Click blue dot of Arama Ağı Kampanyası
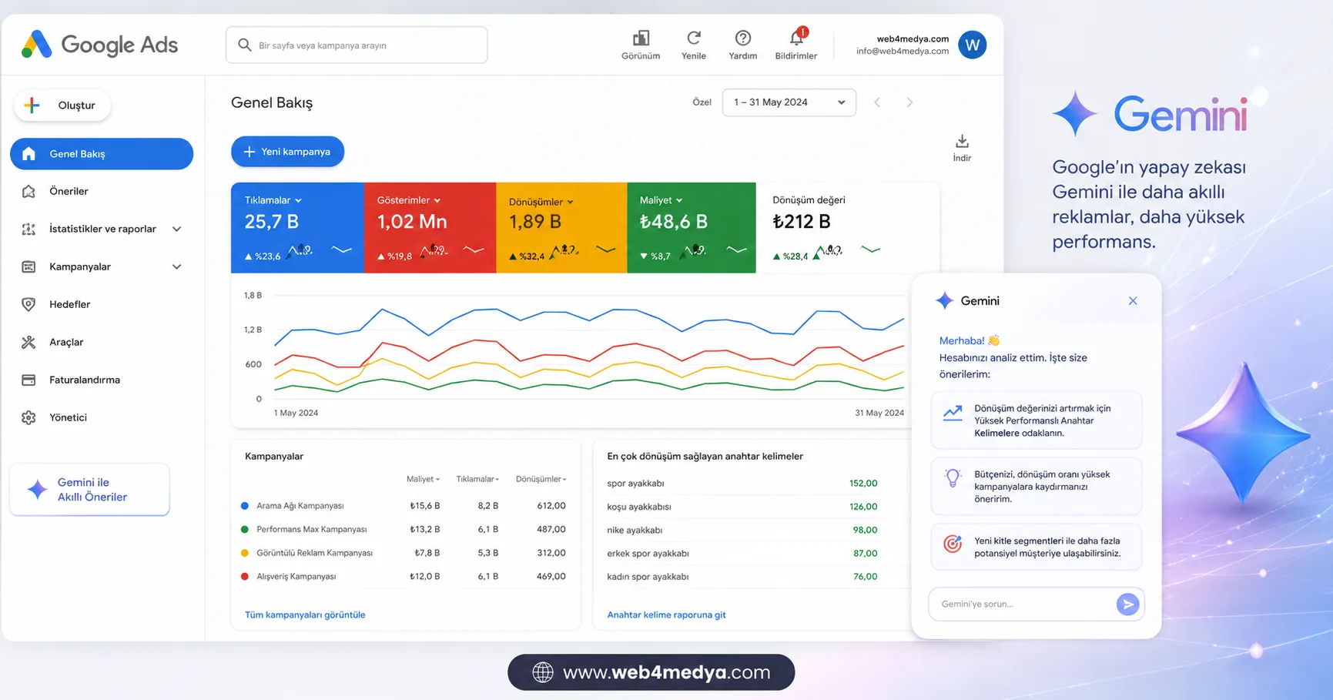The height and width of the screenshot is (700, 1333). (x=245, y=506)
